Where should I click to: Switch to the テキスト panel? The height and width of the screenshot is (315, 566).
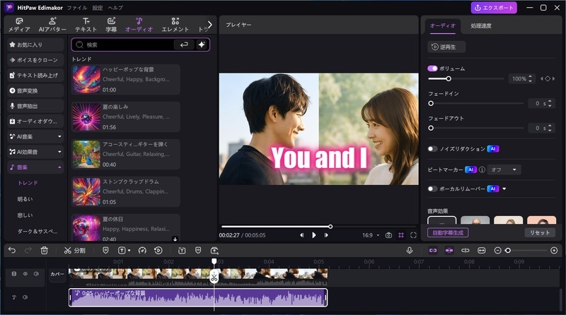point(86,25)
